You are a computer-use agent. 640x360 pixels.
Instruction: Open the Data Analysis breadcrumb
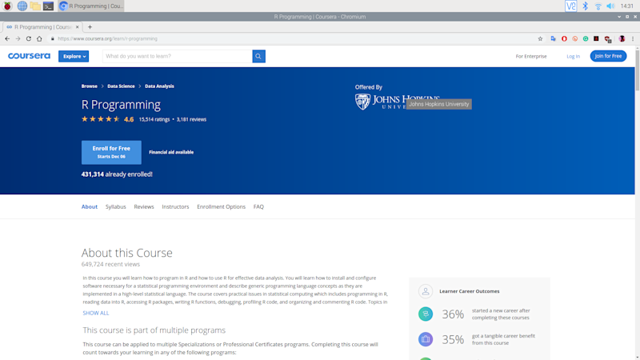pos(159,86)
